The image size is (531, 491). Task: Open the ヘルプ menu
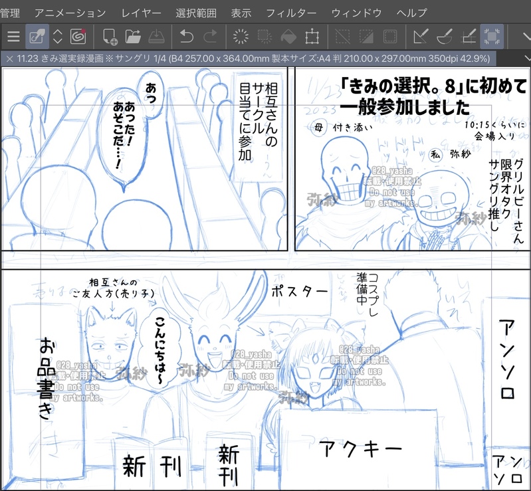pos(412,13)
